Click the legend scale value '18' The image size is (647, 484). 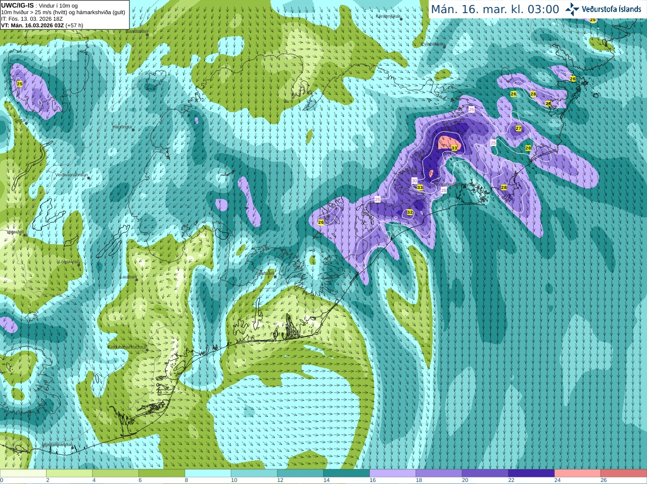pos(419,480)
